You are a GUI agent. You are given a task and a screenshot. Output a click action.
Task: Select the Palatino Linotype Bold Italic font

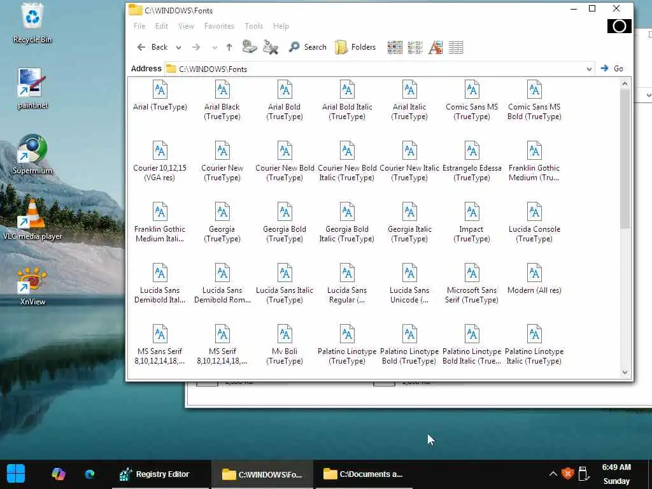click(472, 344)
